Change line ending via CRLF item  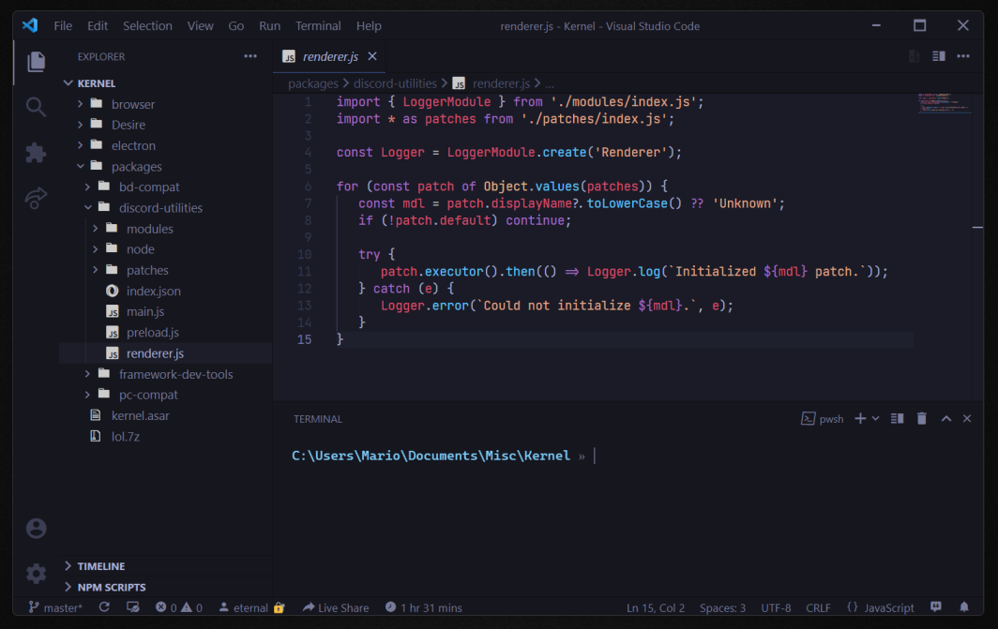pyautogui.click(x=818, y=608)
